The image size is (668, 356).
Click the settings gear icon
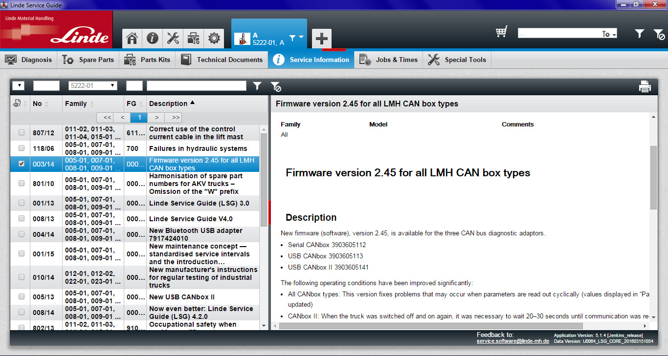click(x=214, y=38)
